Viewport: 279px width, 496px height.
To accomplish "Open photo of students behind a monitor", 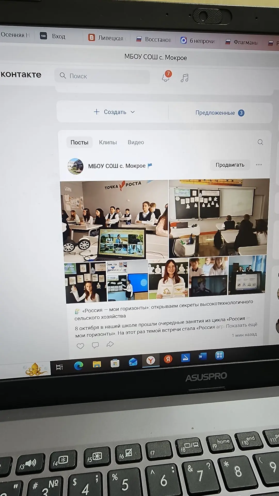I will (209, 276).
